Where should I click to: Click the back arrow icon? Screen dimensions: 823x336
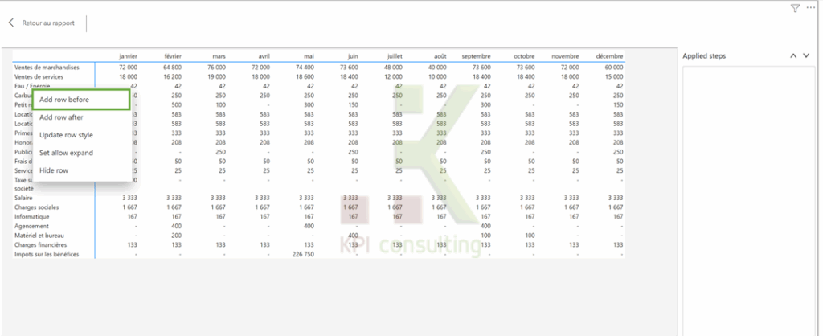point(11,23)
